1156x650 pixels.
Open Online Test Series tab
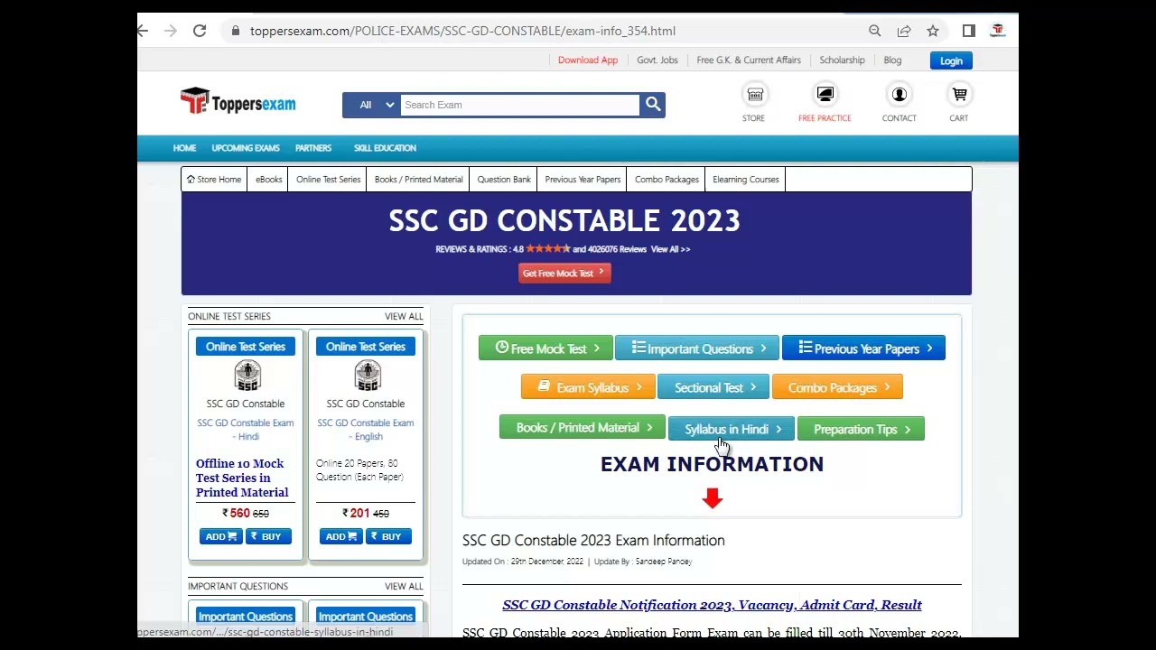click(x=329, y=180)
